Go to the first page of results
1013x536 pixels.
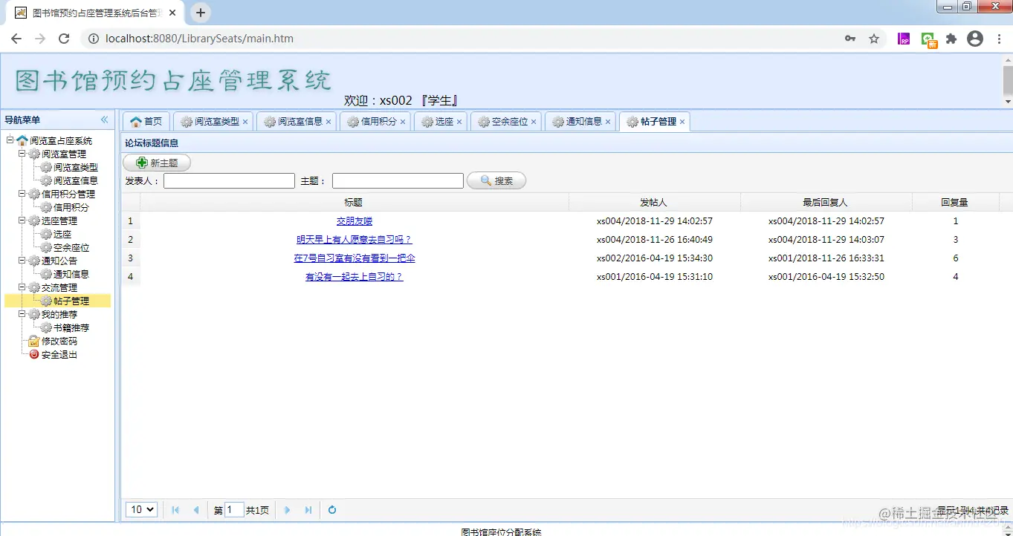pyautogui.click(x=175, y=510)
